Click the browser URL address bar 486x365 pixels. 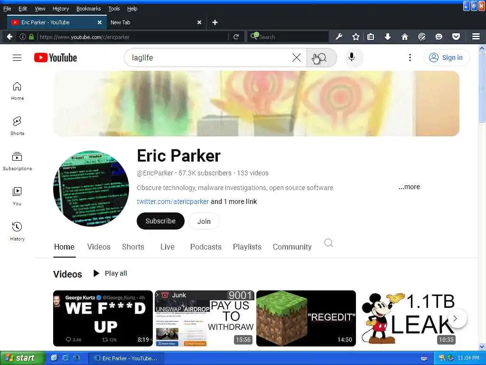pos(133,37)
